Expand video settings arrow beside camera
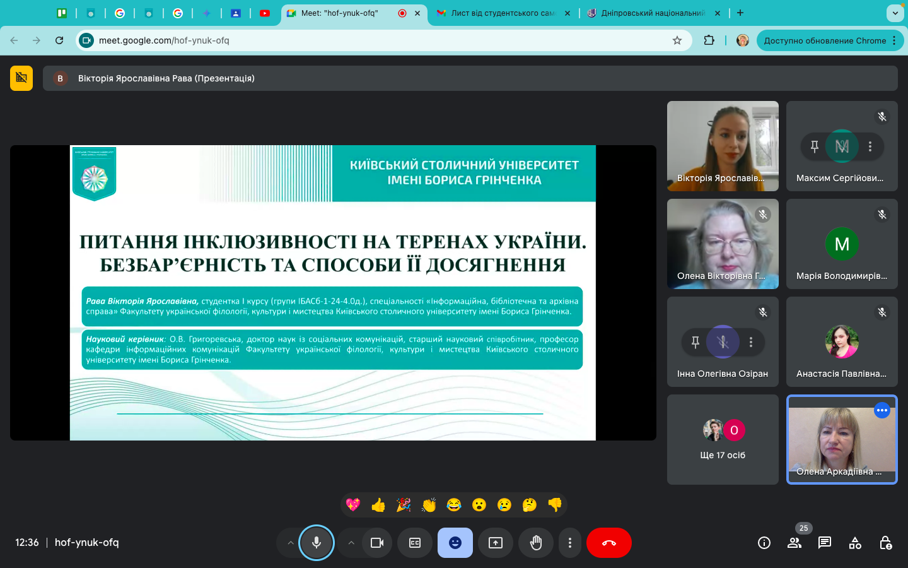The image size is (908, 568). pyautogui.click(x=351, y=543)
